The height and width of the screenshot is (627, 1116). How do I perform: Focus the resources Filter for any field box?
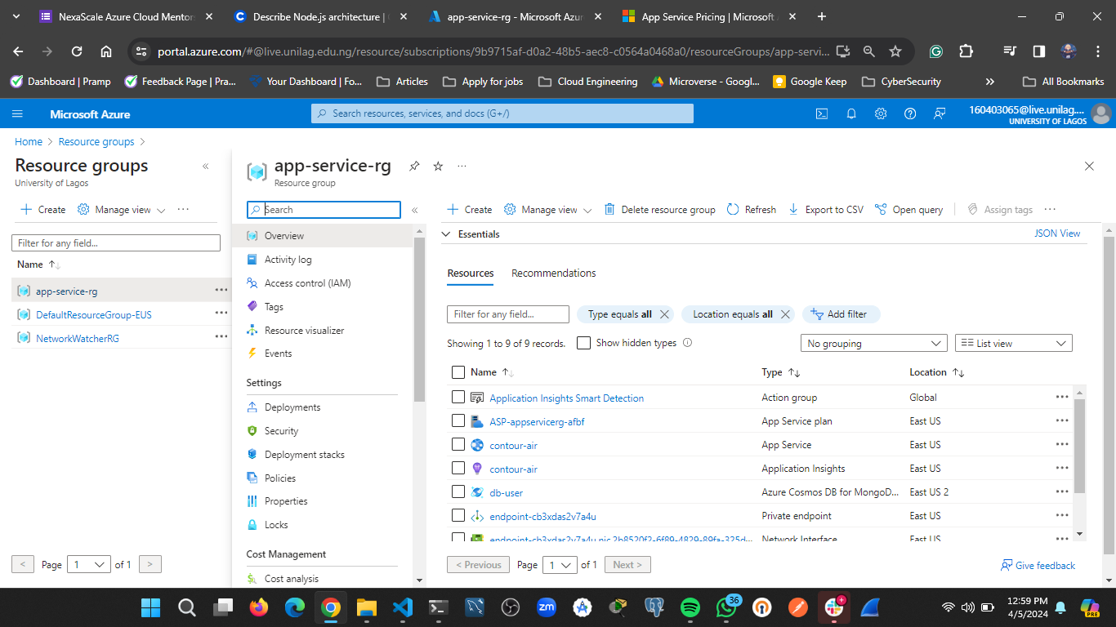[x=508, y=314]
